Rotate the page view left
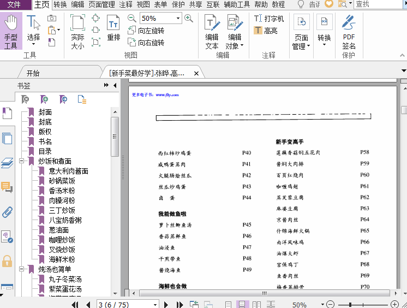Screen dimensions: 407x308 pos(146,31)
